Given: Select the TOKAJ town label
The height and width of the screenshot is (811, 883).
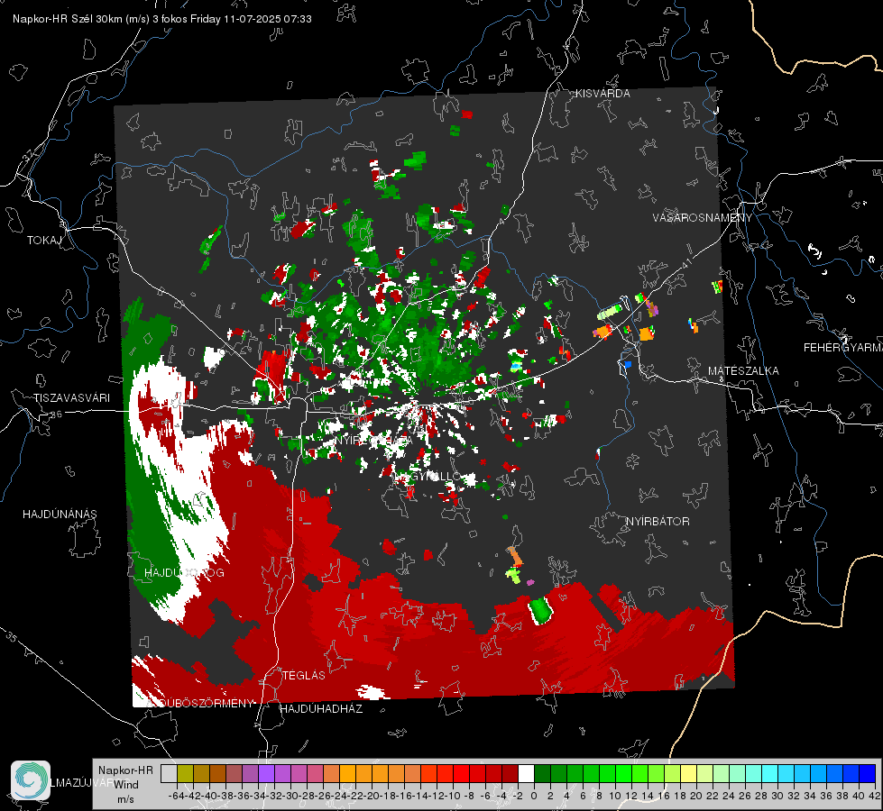Looking at the screenshot, I should (x=44, y=241).
